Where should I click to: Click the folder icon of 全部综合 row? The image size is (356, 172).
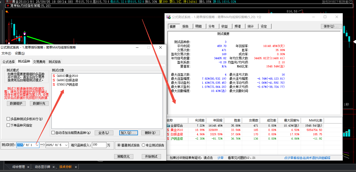click(x=168, y=126)
